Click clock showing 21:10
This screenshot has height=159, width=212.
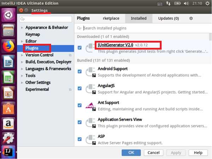tap(197, 3)
